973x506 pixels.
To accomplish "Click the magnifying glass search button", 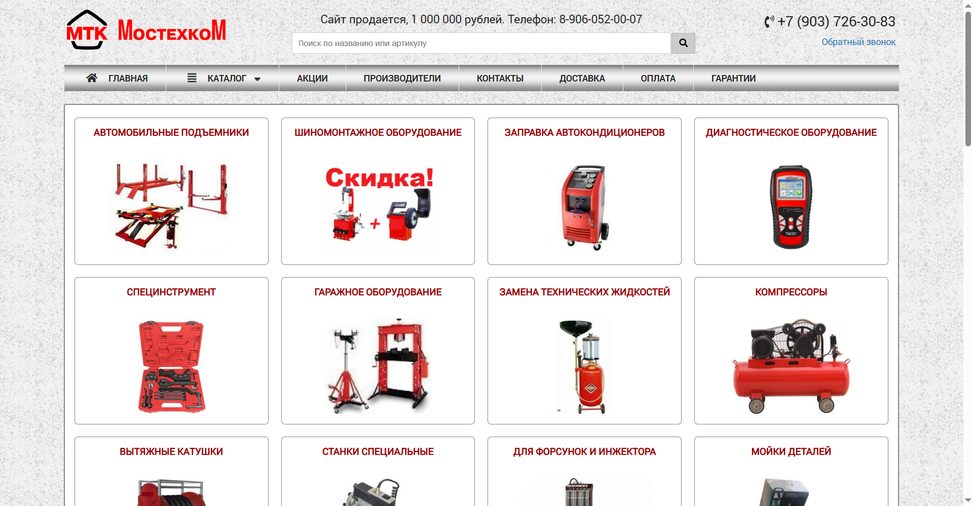I will 683,44.
